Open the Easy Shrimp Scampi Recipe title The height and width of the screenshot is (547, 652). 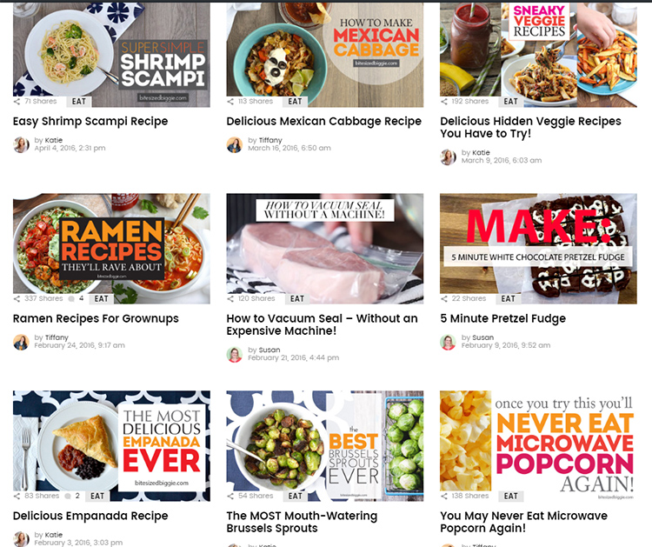coord(90,121)
